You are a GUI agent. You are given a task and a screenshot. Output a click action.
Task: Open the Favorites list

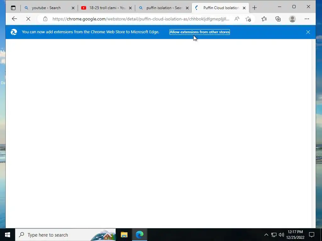tap(264, 19)
